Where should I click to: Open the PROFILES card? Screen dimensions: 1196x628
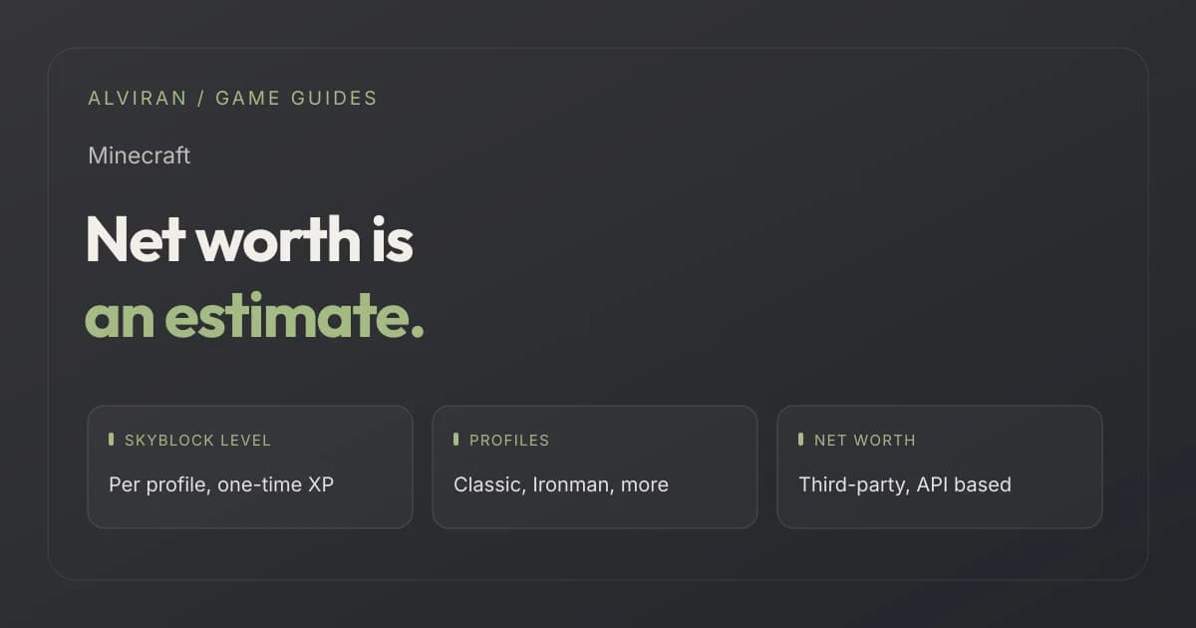pos(594,467)
